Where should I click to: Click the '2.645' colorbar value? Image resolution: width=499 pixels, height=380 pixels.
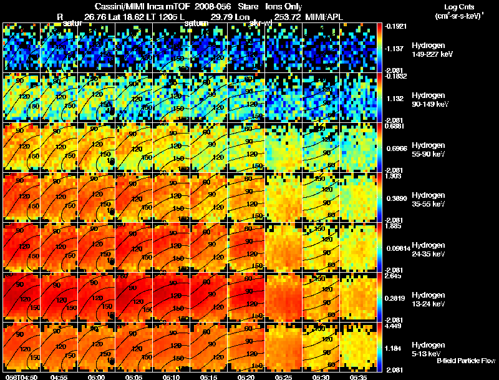393,276
